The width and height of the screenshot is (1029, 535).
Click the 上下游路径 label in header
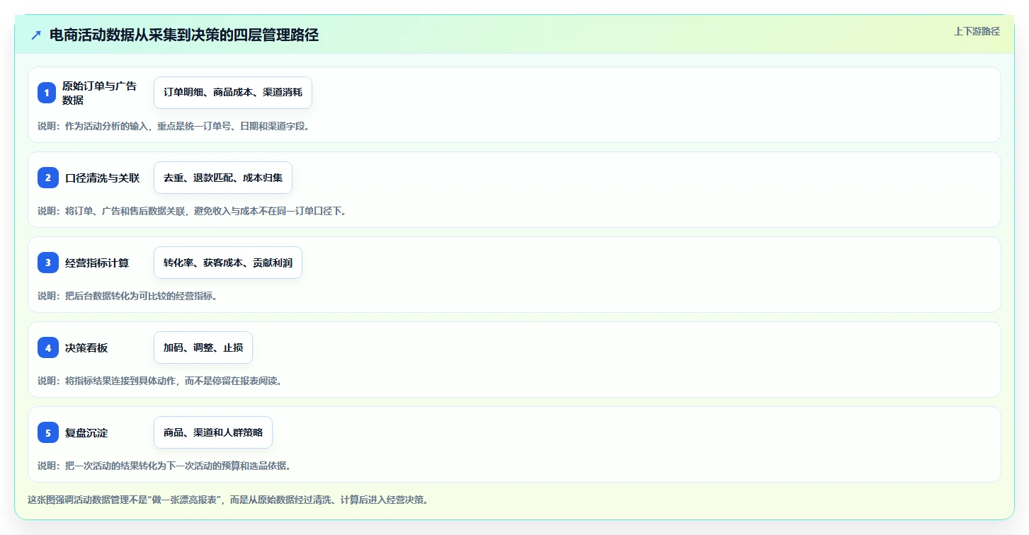[977, 31]
